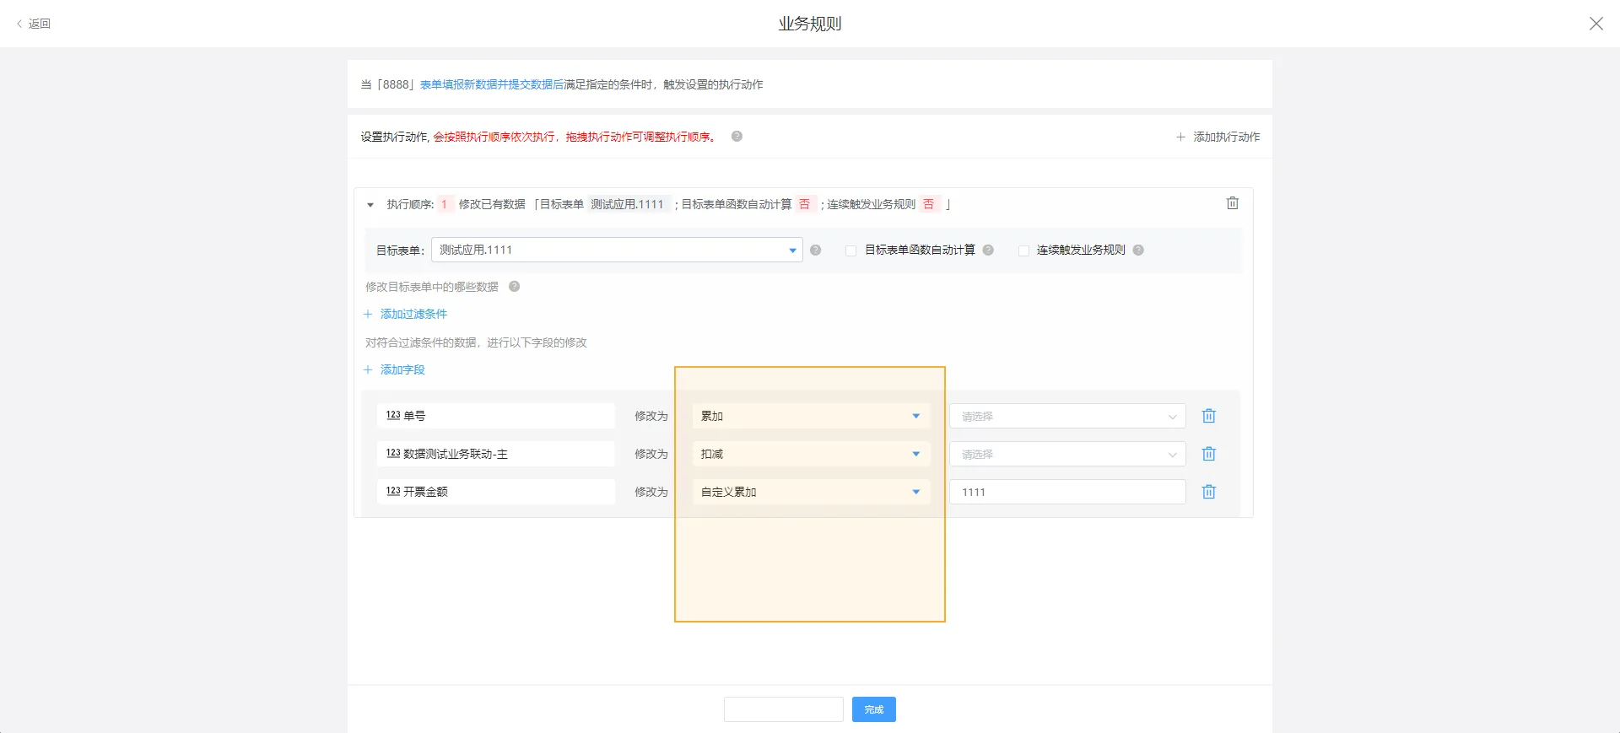Open the 扣减 operation dropdown
The height and width of the screenshot is (733, 1620).
pyautogui.click(x=810, y=454)
